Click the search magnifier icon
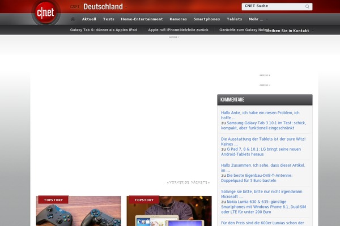 pos(307,6)
